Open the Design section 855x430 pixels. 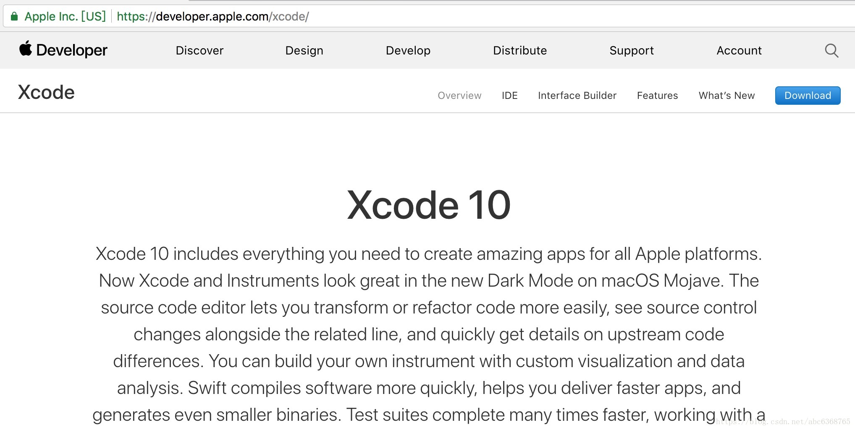point(304,50)
